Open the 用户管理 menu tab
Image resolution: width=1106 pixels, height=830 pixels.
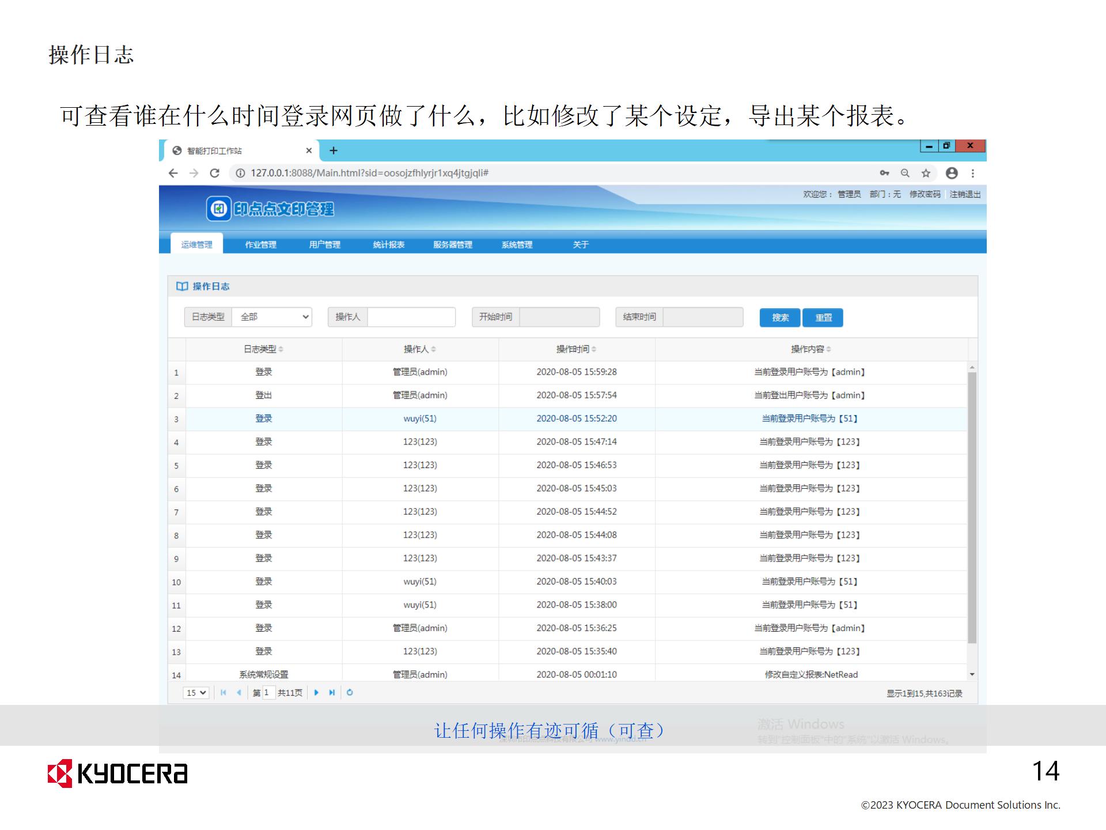point(325,244)
